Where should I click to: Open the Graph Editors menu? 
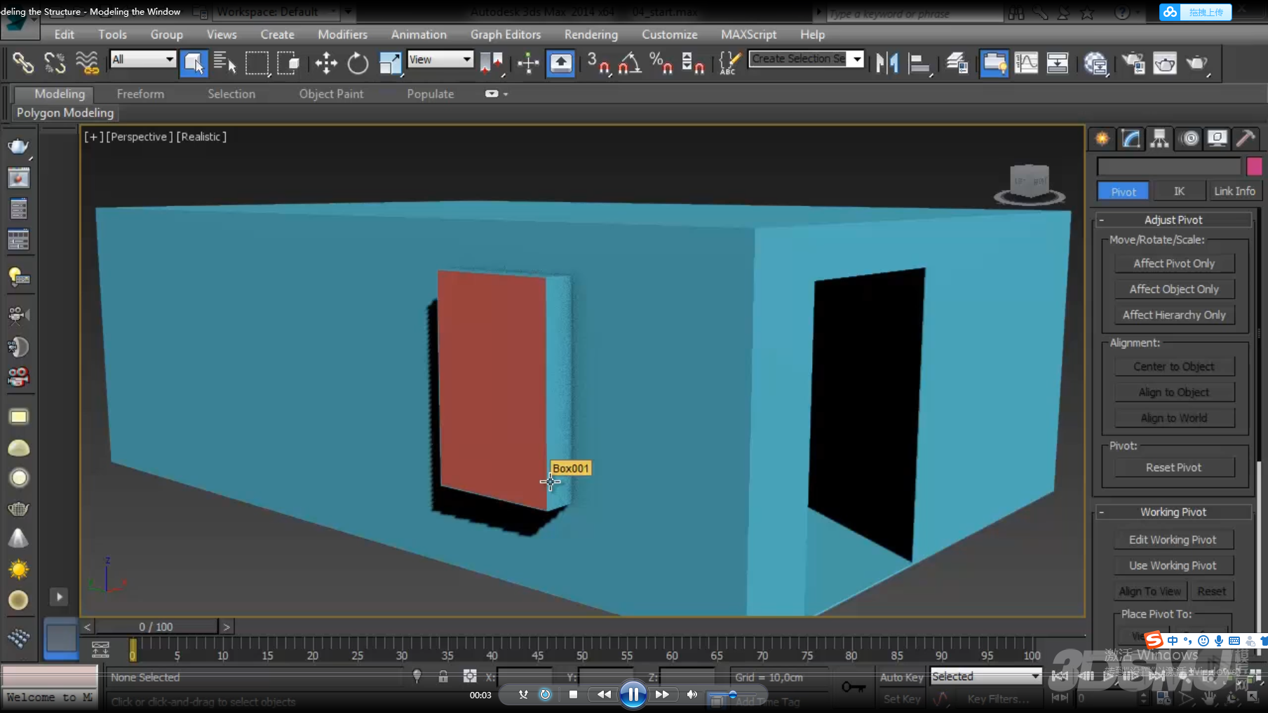[506, 34]
